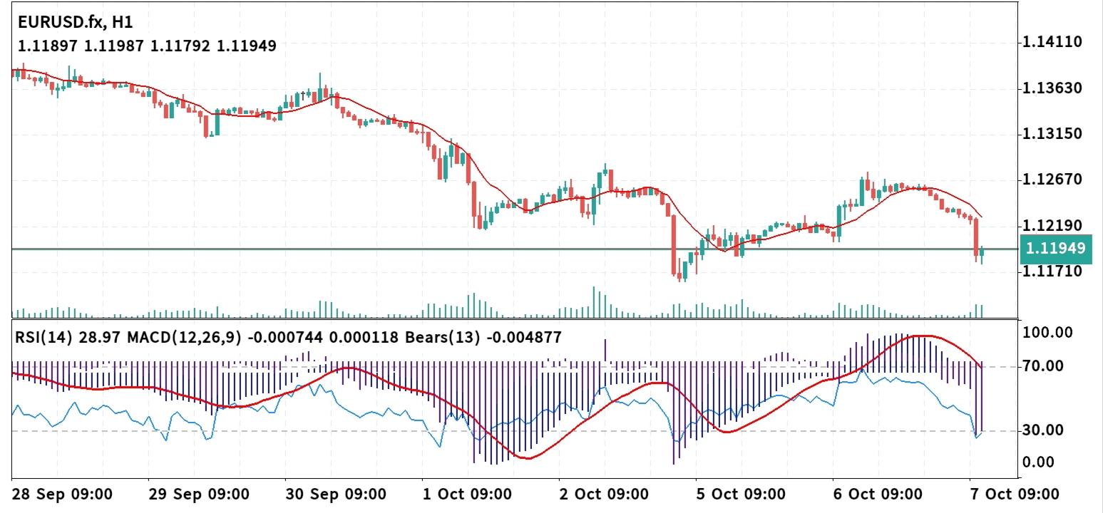Click the 30 Sep 09:00 time label
Screen dimensions: 1103x513
[336, 494]
